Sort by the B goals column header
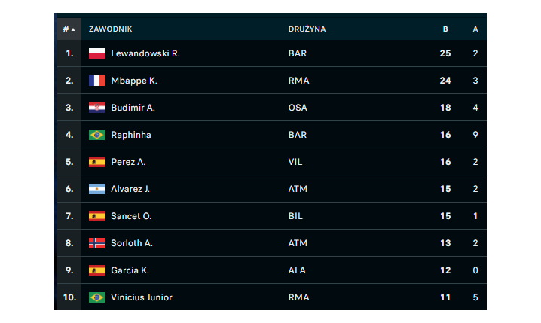Screen dimensions: 541x323 click(445, 29)
